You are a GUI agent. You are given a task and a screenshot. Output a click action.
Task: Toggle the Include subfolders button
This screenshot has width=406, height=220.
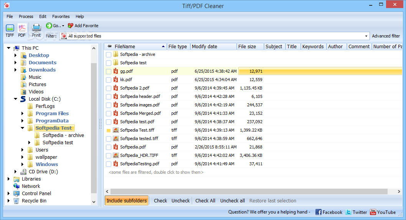[127, 200]
